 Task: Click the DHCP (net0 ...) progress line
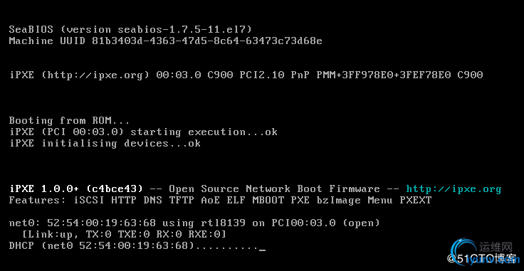(135, 246)
